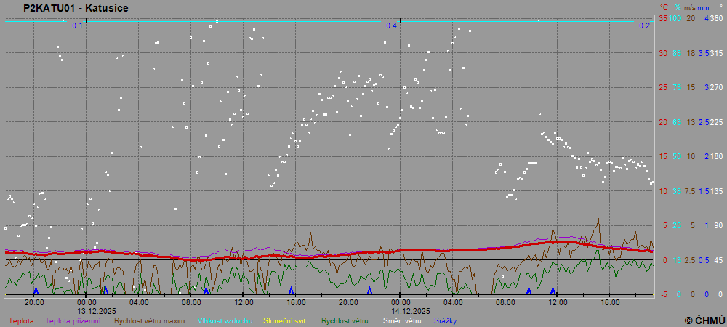Click the 13.12.2025 date label
The width and height of the screenshot is (727, 327).
click(x=97, y=310)
